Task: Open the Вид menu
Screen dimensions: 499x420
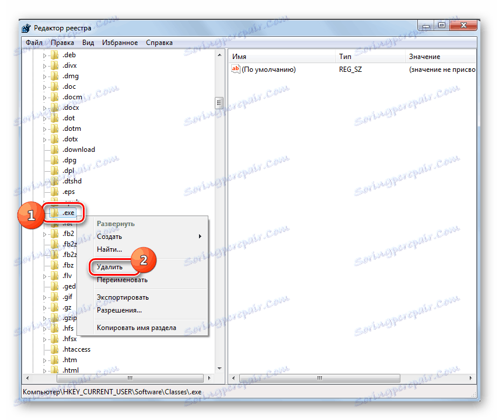Action: tap(88, 43)
